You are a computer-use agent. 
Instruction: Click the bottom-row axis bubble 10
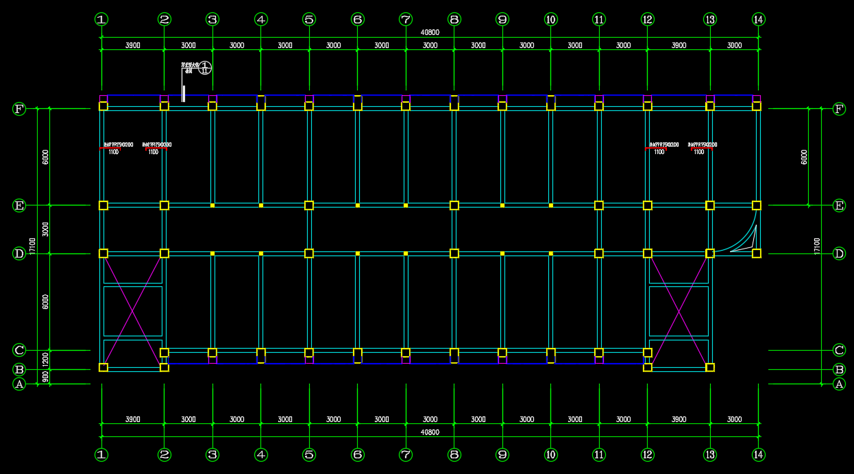[551, 454]
